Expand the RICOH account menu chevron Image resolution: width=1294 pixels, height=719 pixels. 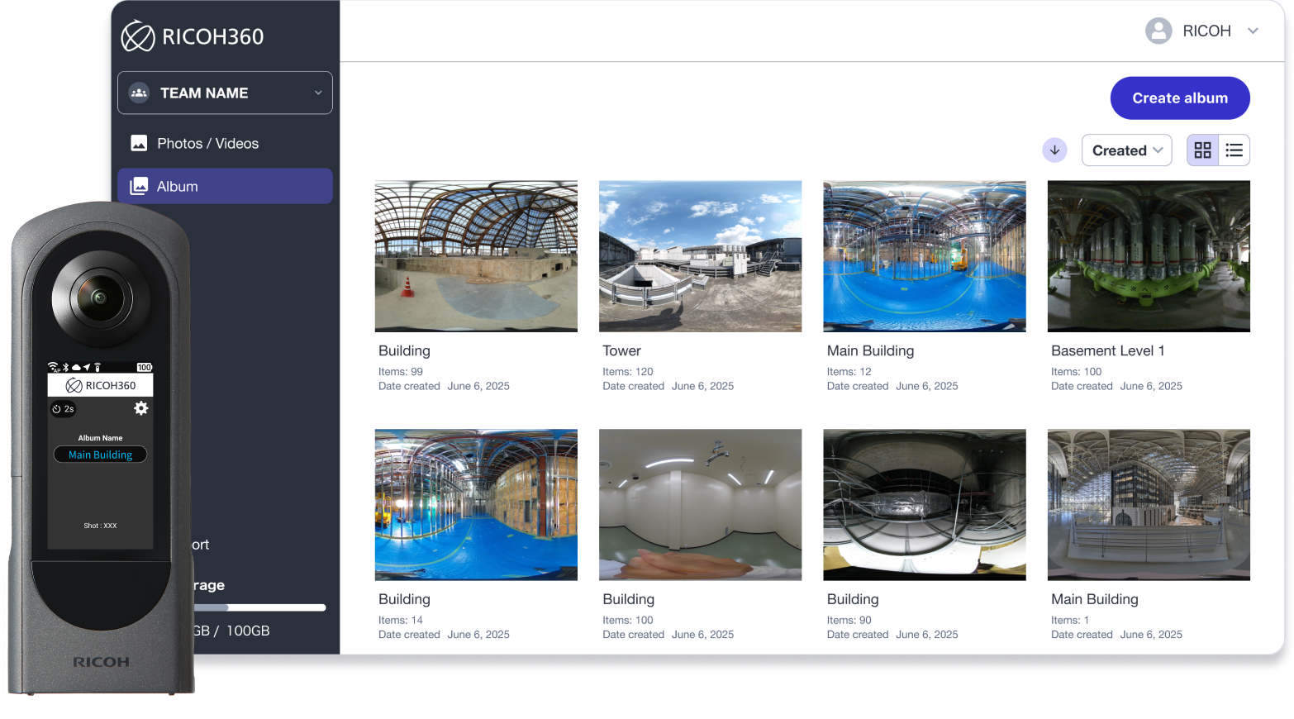click(x=1253, y=31)
